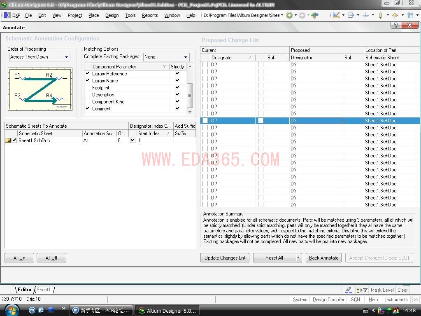Select the highlighted D? row in change list
The height and width of the screenshot is (316, 421).
point(310,120)
